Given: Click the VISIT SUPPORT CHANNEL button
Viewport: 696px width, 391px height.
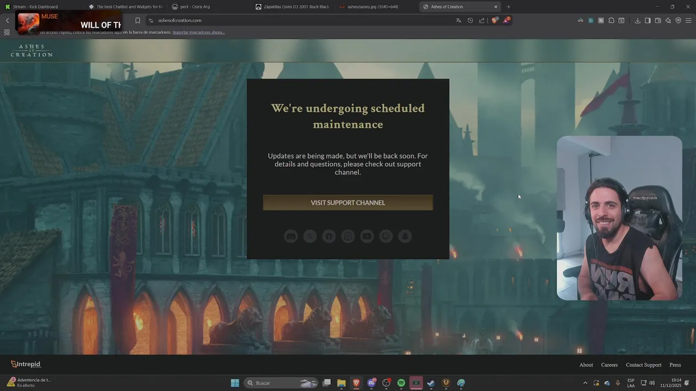Looking at the screenshot, I should tap(348, 203).
